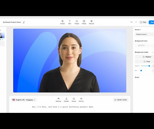Select the Text tool

(x=70, y=22)
